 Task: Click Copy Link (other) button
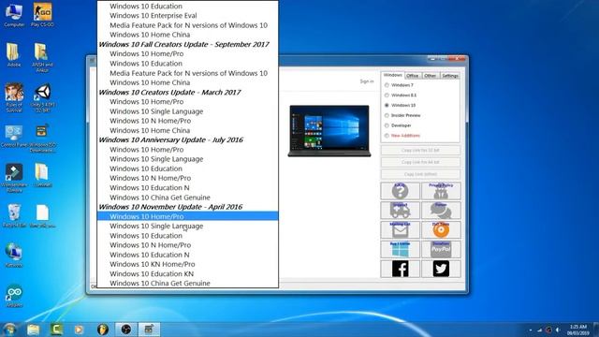(420, 174)
